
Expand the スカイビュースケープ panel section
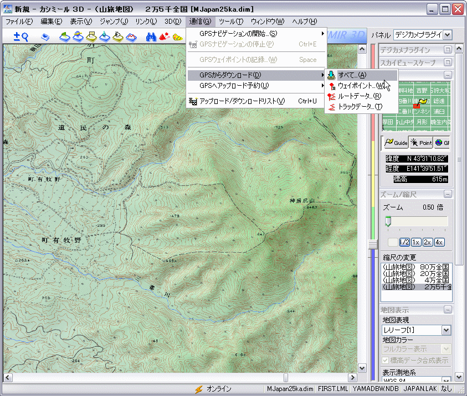click(448, 62)
